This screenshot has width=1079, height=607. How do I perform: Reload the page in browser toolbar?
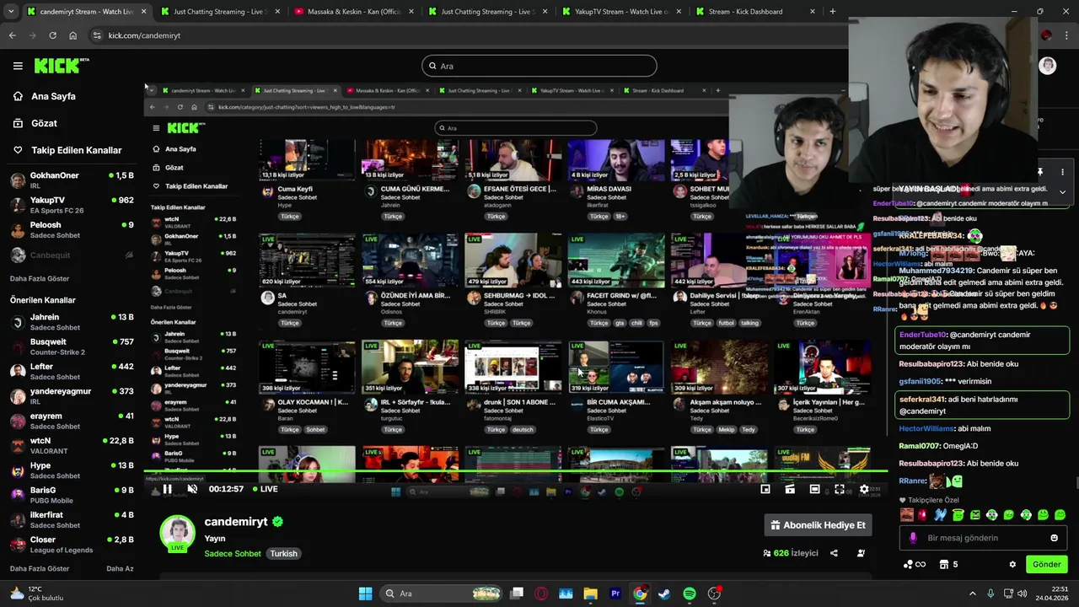point(52,35)
